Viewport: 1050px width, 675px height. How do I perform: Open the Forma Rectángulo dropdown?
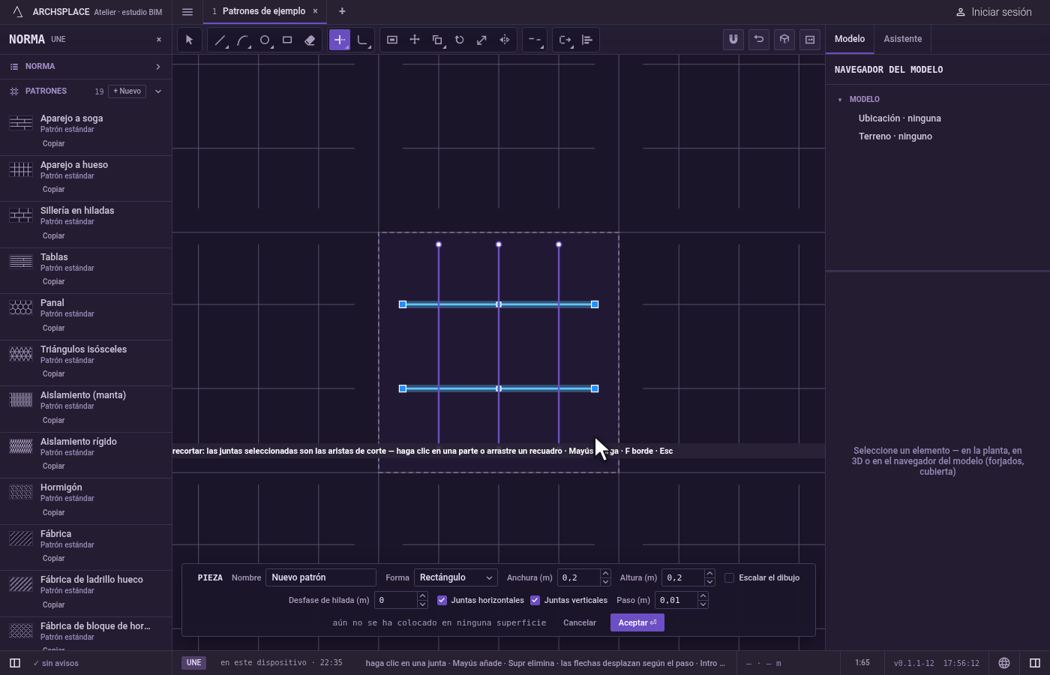pos(455,577)
